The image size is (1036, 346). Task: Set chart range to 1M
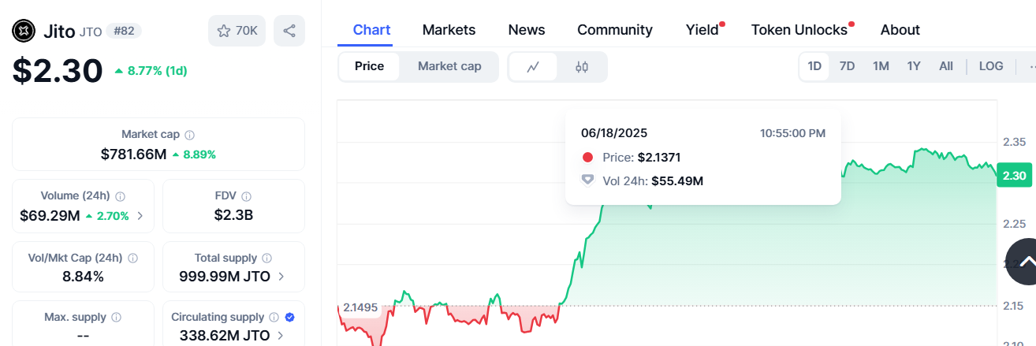(x=881, y=66)
